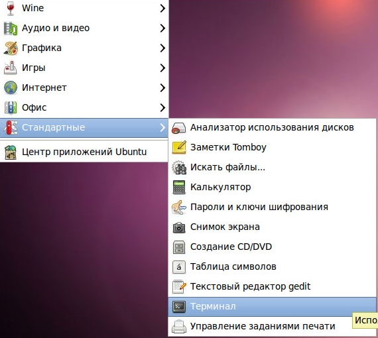This screenshot has height=338, width=378.
Task: Select the Стандартные category
Action: (84, 127)
